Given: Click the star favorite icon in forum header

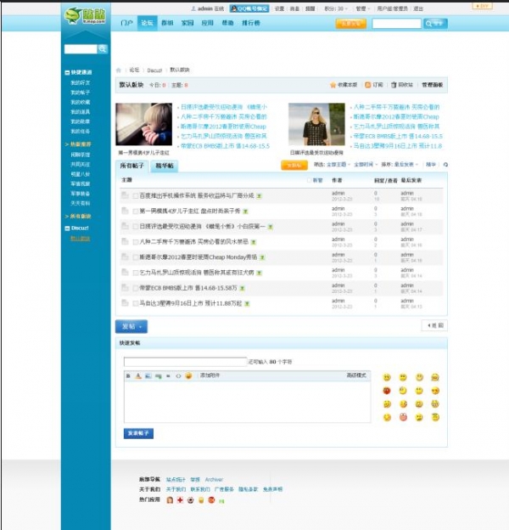Looking at the screenshot, I should 333,85.
